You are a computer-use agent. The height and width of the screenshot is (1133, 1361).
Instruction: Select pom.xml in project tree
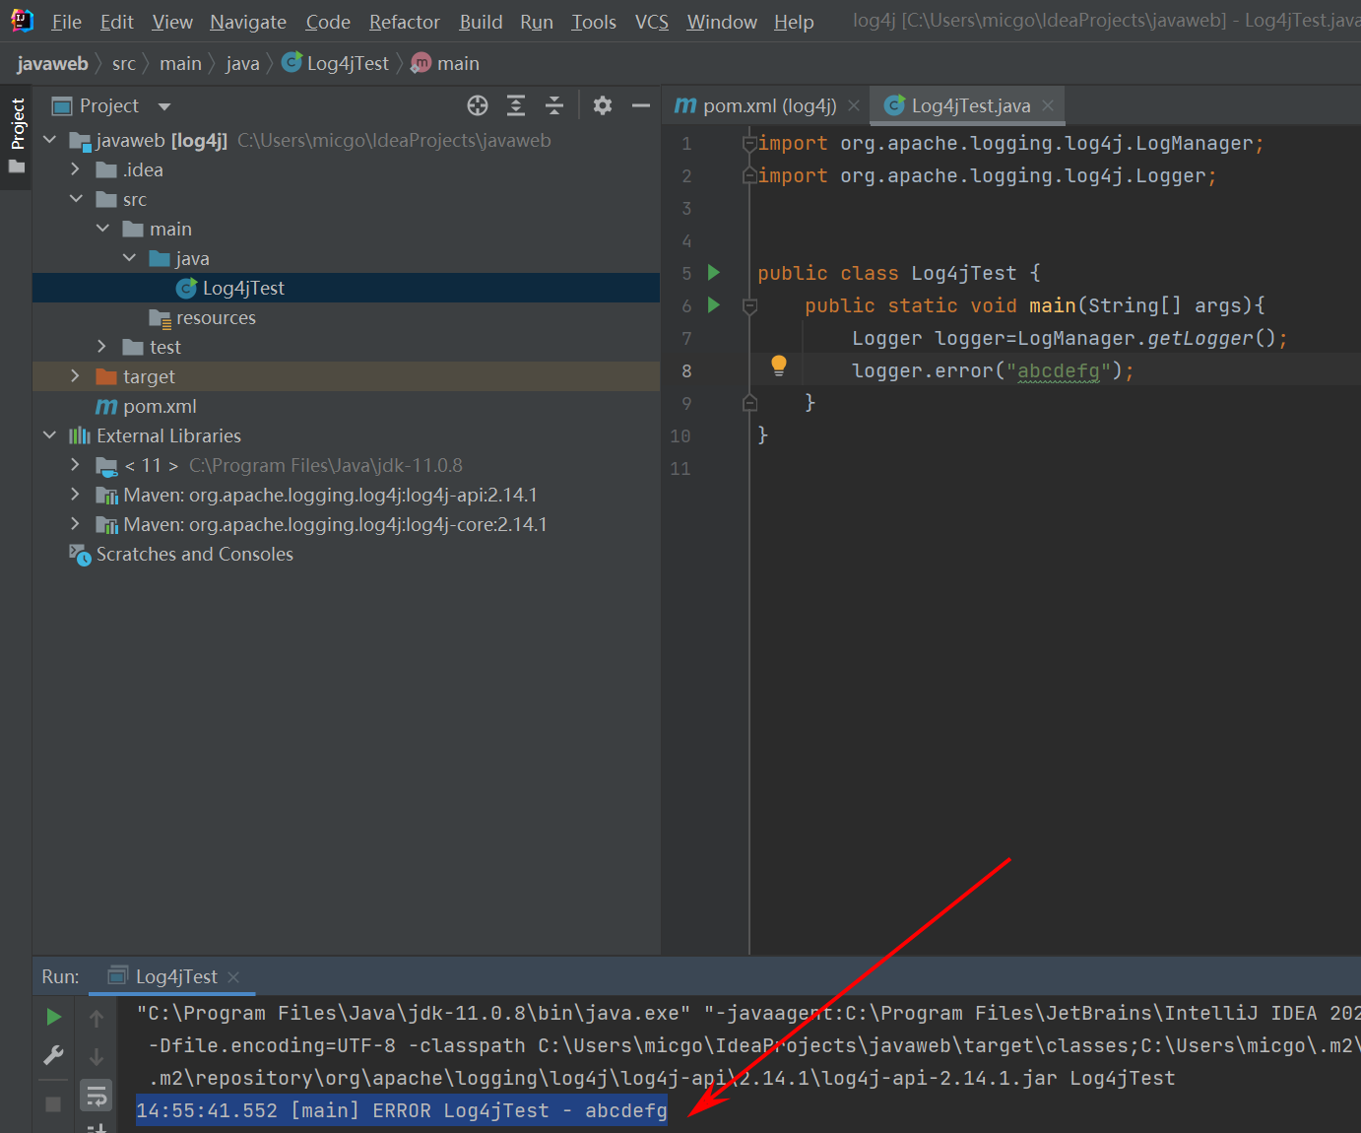(346, 406)
